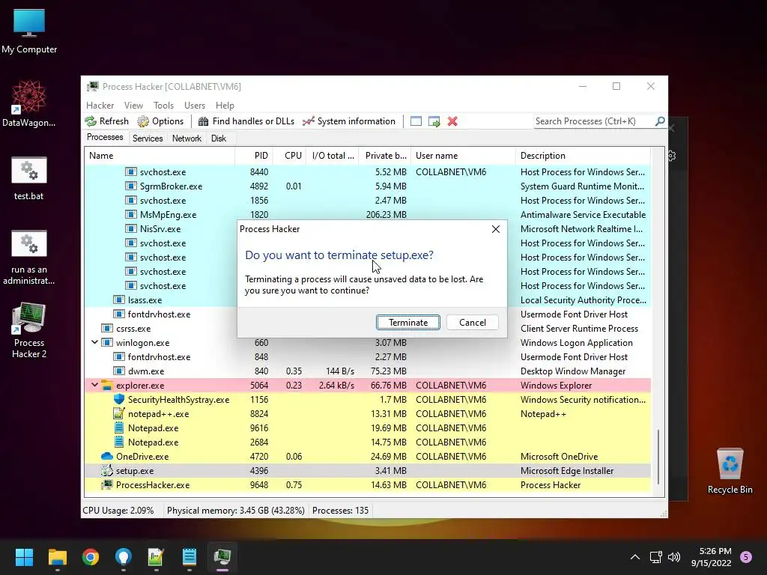Switch to the Network tab
Screen dimensions: 767x575
click(x=187, y=139)
